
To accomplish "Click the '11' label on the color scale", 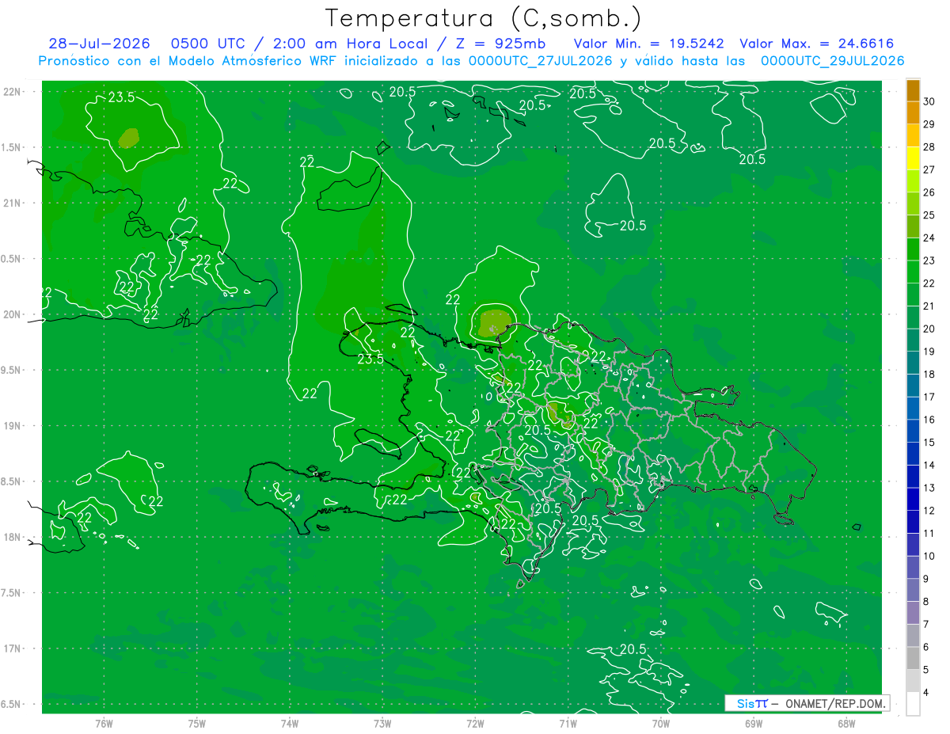I will pos(929,534).
